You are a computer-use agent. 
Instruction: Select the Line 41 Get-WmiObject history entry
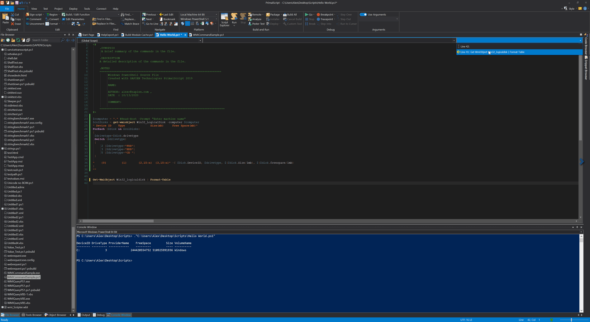point(519,52)
